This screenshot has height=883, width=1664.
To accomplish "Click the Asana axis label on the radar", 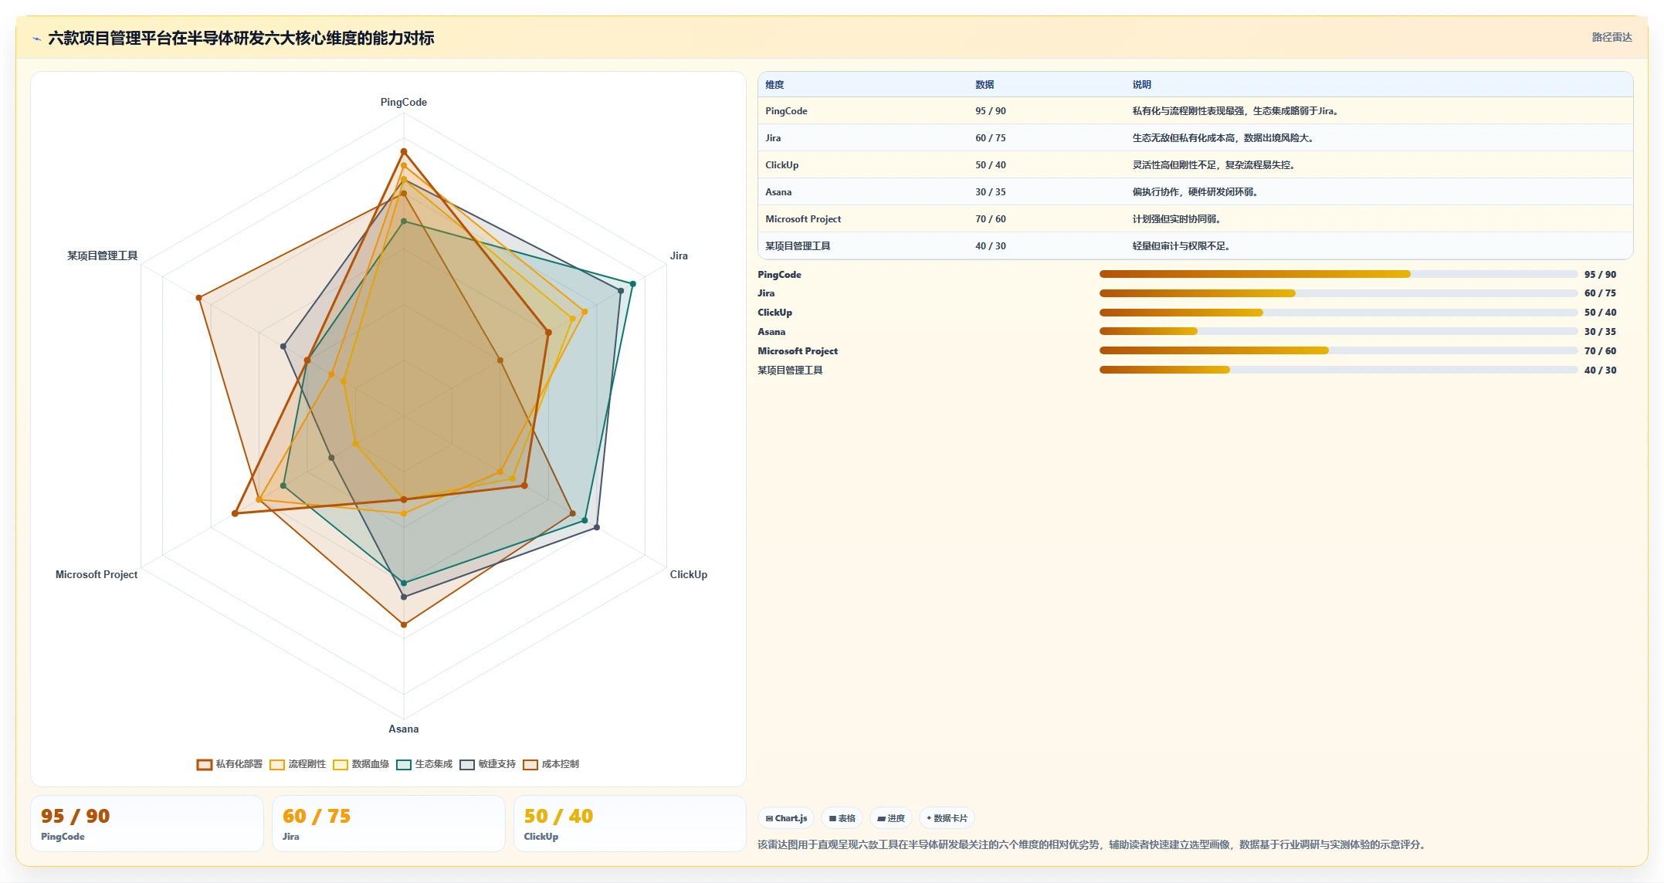I will [x=403, y=729].
